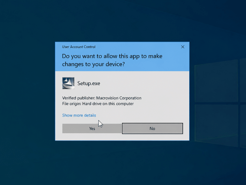Click the Verified publisher: Macrovision Corporation line
The width and height of the screenshot is (246, 185).
(102, 98)
